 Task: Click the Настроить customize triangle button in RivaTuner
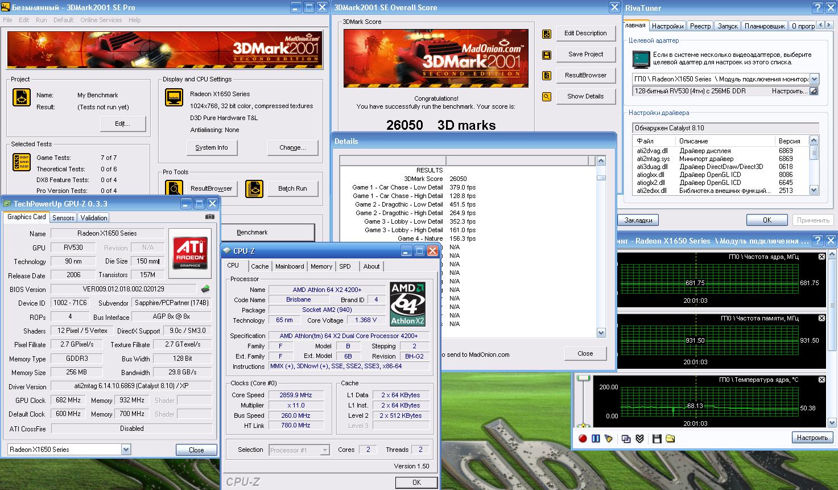(814, 91)
